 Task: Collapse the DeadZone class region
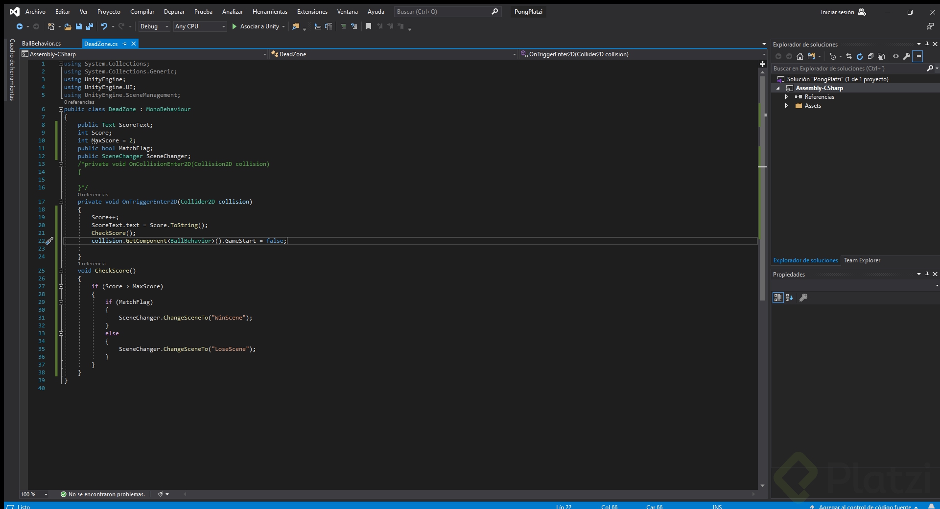tap(60, 109)
